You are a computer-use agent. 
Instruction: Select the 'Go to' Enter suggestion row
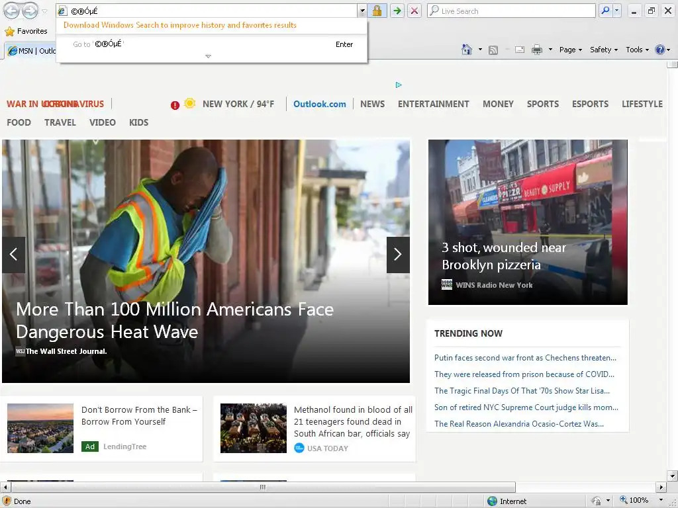(212, 44)
